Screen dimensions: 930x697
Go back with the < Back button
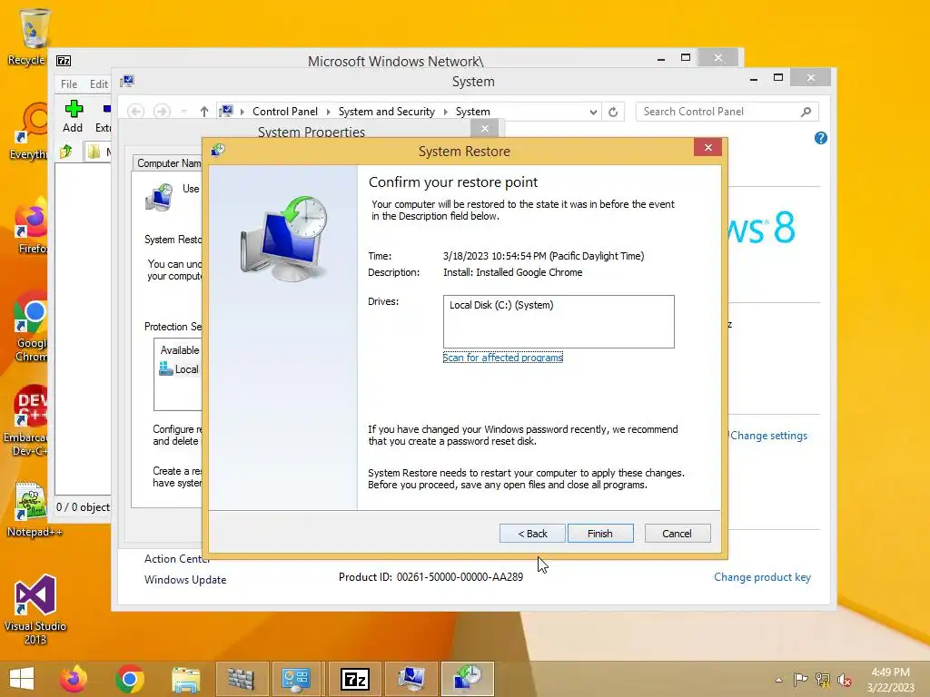[x=532, y=534]
